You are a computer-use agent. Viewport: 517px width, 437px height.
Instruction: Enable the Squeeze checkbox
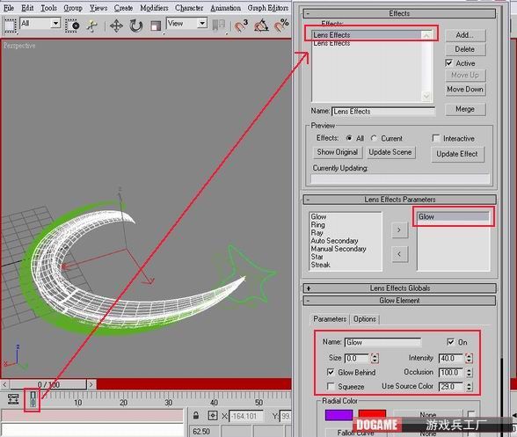tap(331, 386)
